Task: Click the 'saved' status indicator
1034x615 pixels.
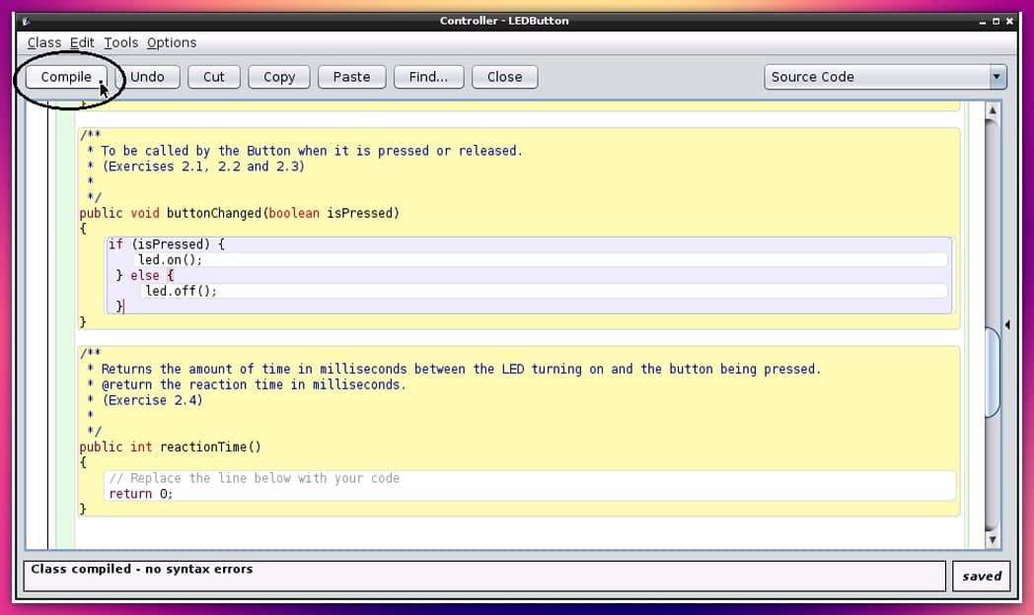Action: click(982, 577)
